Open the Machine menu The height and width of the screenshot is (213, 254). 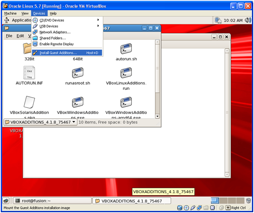[x=11, y=13]
